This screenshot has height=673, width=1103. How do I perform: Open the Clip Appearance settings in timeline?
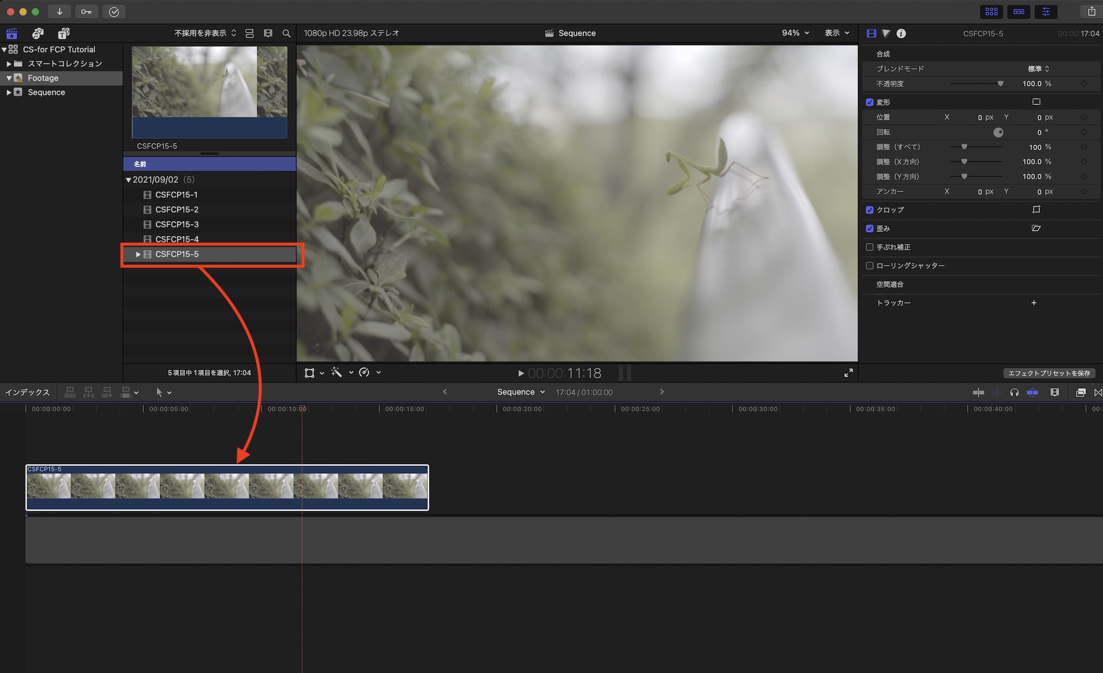(1054, 392)
